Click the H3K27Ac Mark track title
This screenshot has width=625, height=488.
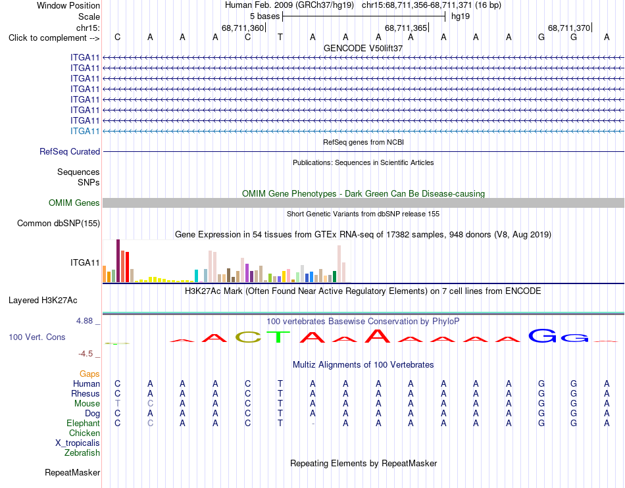point(362,291)
